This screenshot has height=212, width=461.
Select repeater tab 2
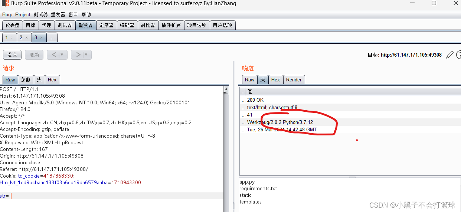coord(21,37)
